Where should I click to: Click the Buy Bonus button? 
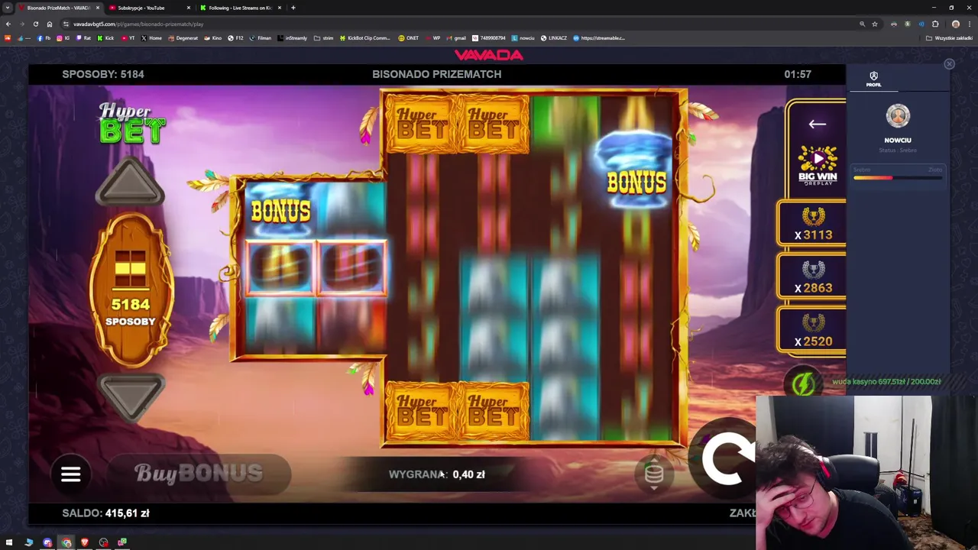199,474
